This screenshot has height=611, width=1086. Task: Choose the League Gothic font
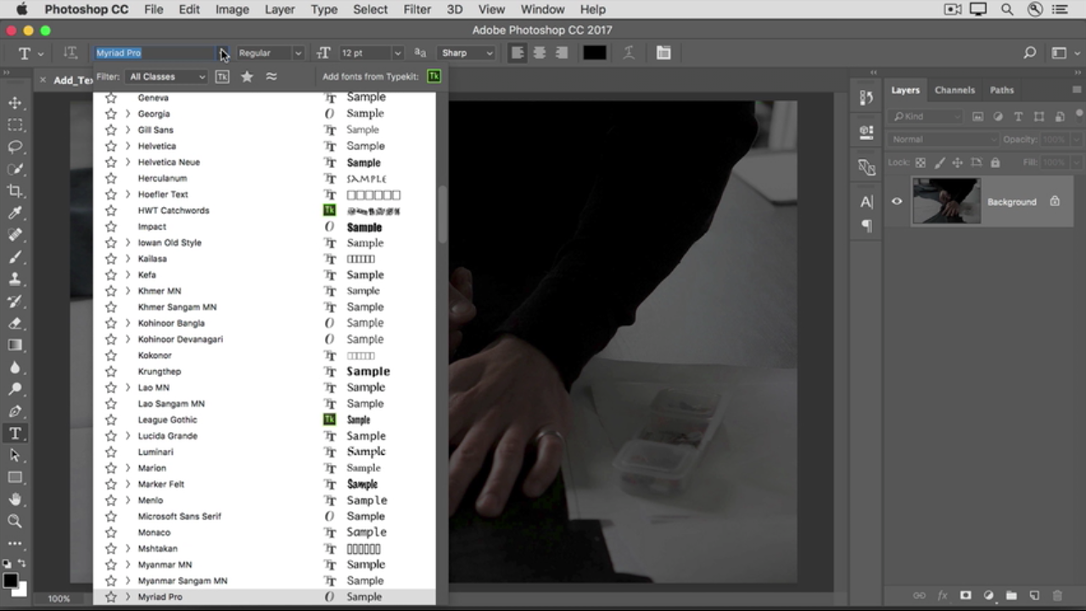pyautogui.click(x=167, y=419)
